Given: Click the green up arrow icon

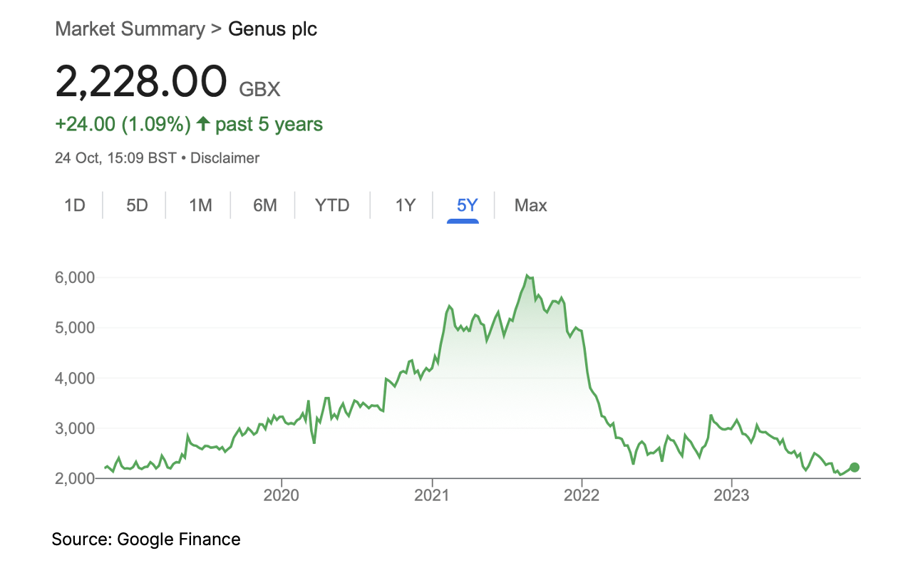Looking at the screenshot, I should coord(203,124).
